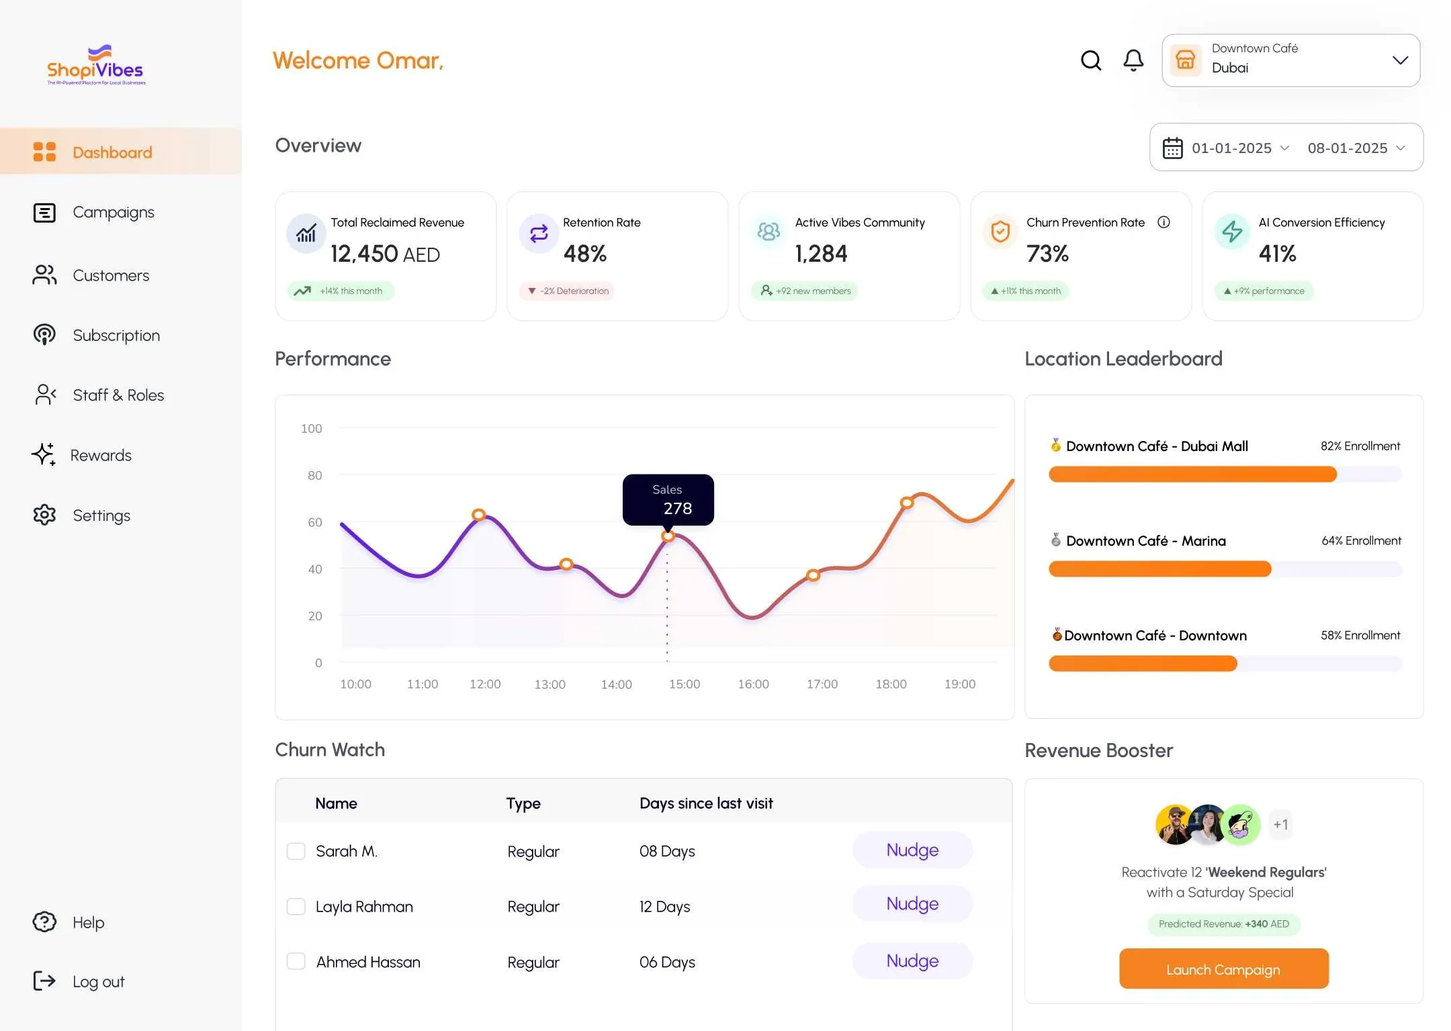Screen dimensions: 1451x1031
Task: Go to Dashboard in sidebar
Action: click(x=121, y=152)
